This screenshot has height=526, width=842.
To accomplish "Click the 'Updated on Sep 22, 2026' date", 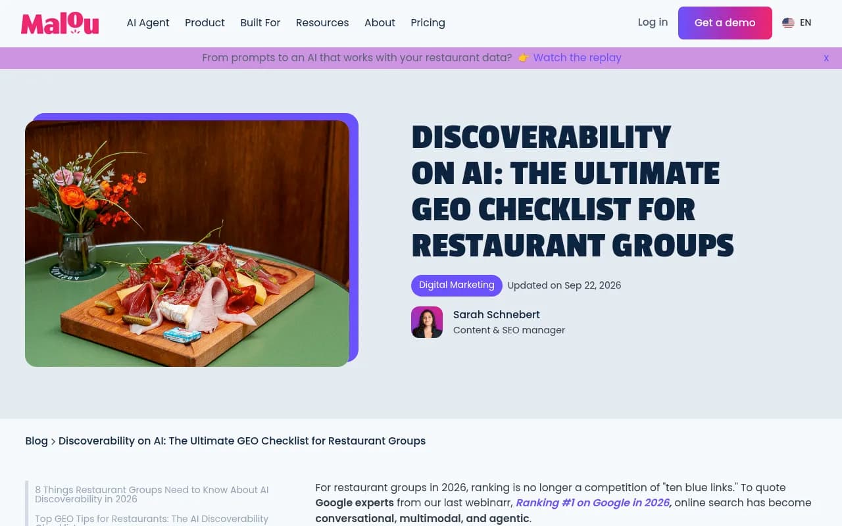I will [x=564, y=285].
